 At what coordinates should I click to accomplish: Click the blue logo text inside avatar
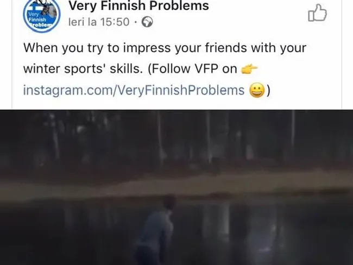38,20
